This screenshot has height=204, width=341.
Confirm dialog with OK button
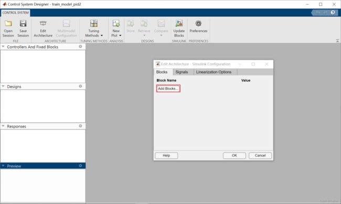click(x=235, y=155)
